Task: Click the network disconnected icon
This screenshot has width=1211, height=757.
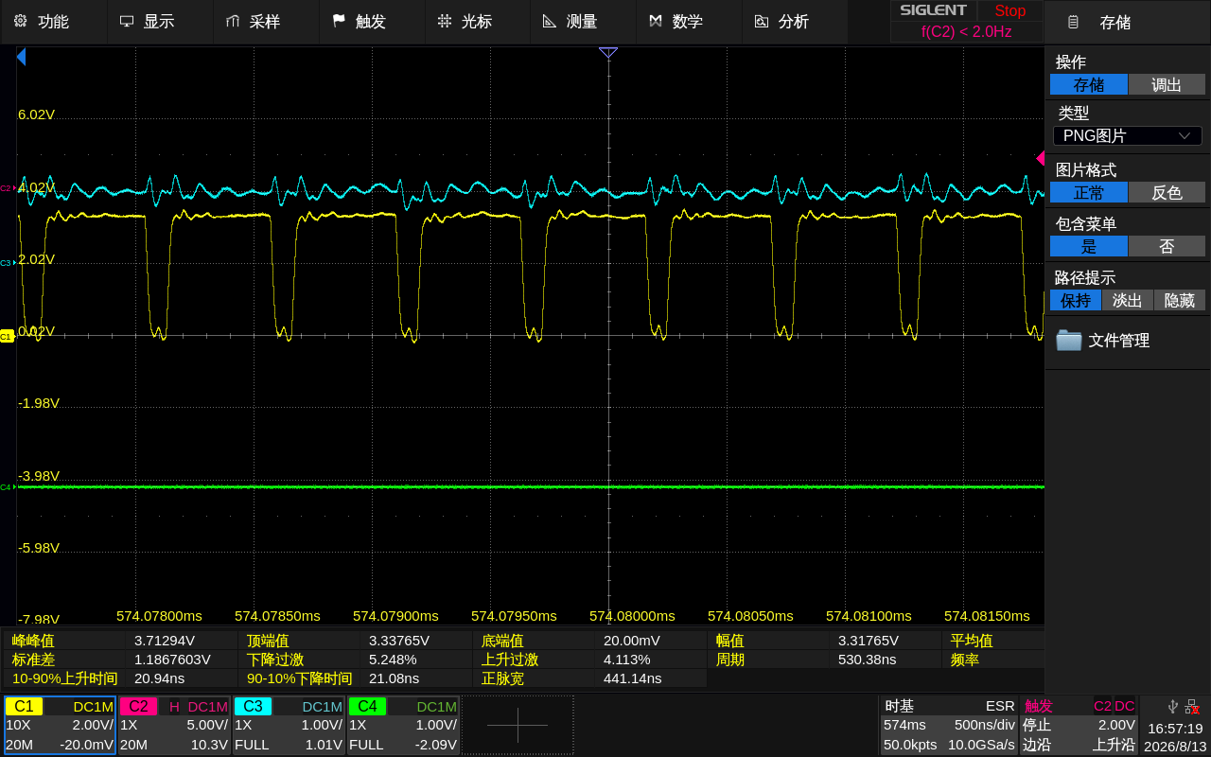Action: click(x=1193, y=706)
